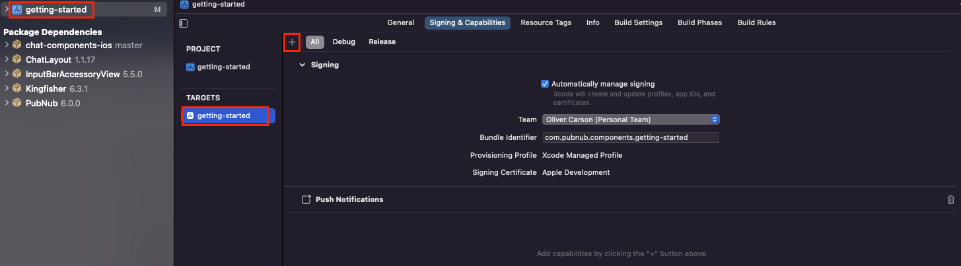961x266 pixels.
Task: Collapse the Signing section
Action: click(x=303, y=65)
